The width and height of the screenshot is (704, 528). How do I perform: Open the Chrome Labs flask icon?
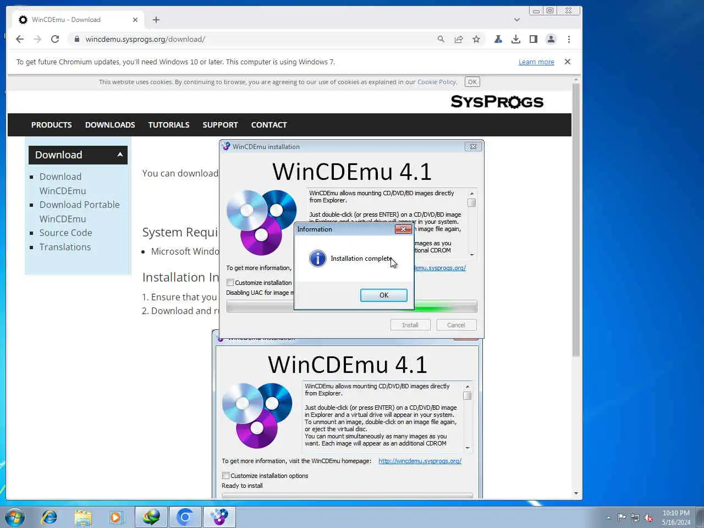498,39
